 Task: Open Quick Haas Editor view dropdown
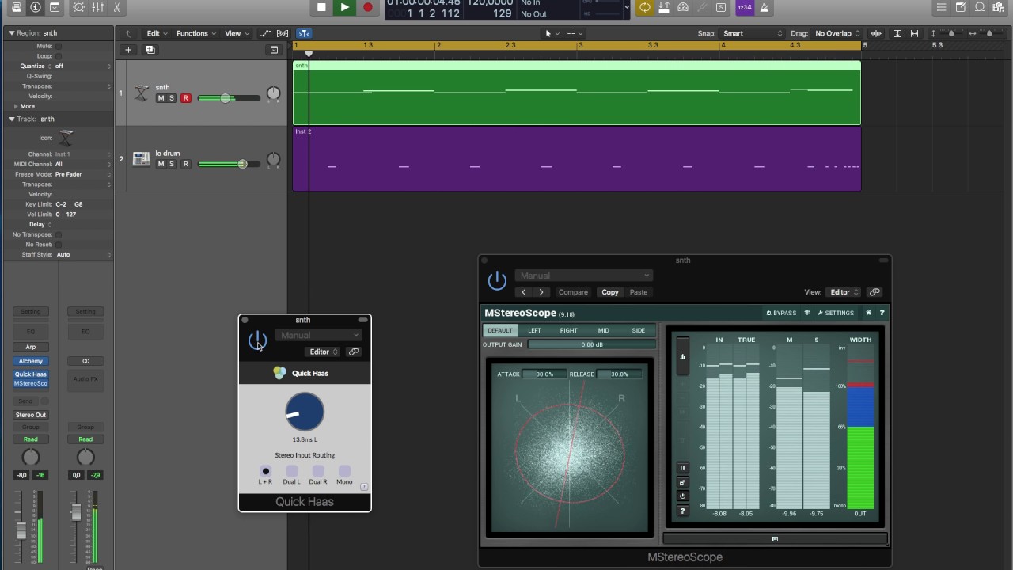(323, 351)
